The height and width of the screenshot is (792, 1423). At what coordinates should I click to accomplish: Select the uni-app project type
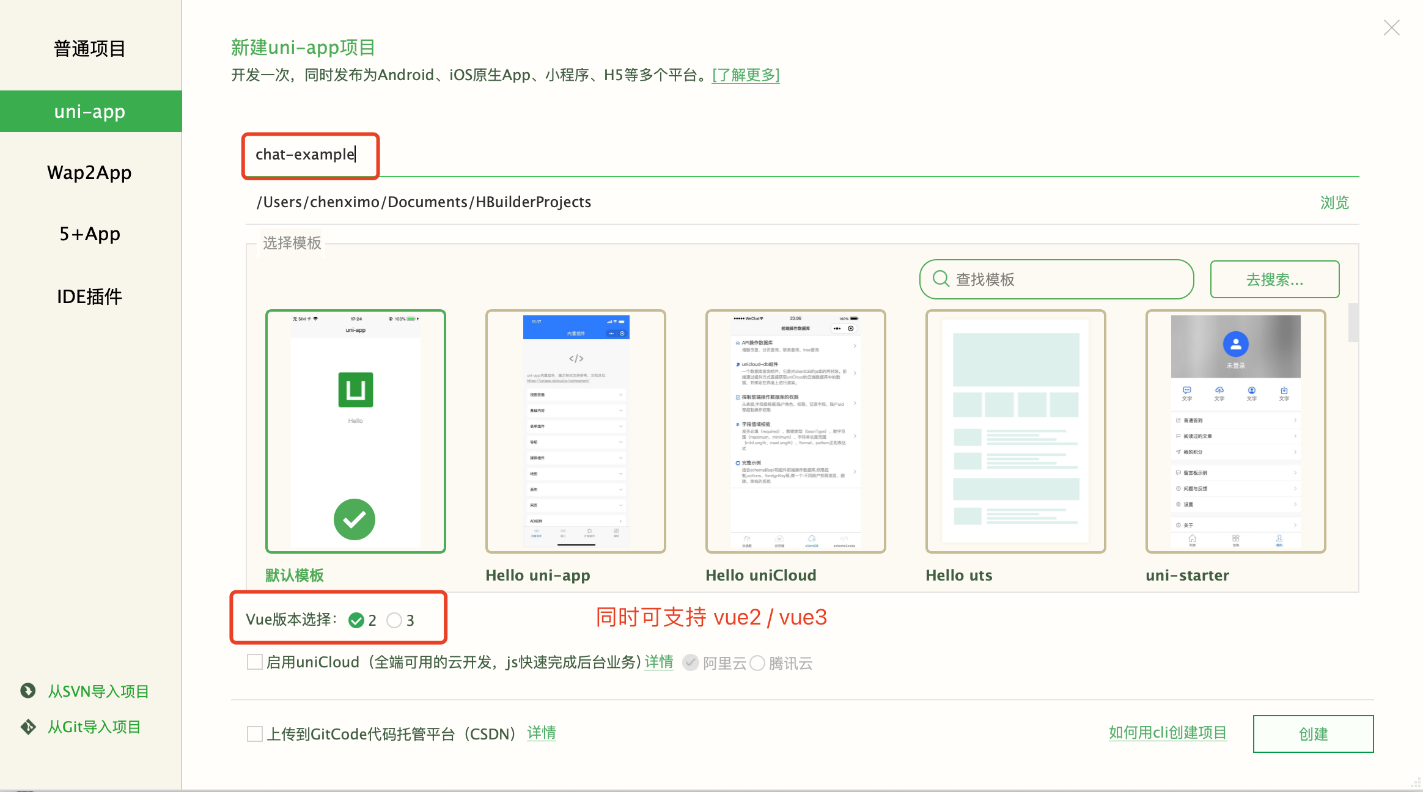90,111
